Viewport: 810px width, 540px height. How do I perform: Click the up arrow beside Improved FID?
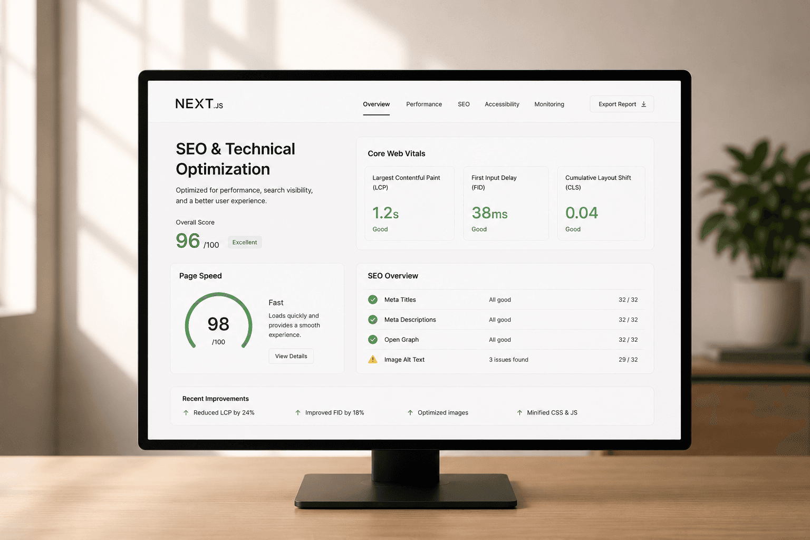coord(298,413)
